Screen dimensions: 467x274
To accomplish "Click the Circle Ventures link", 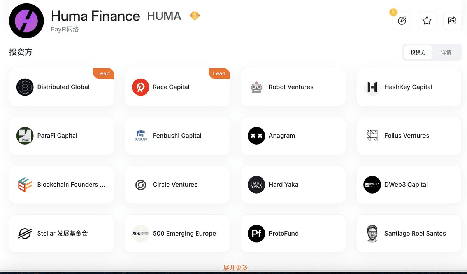I will point(175,185).
